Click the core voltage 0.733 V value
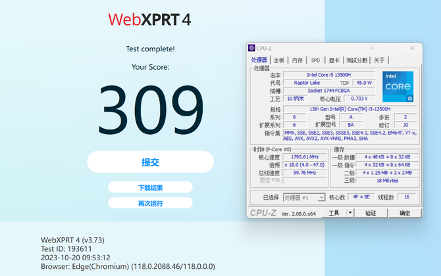 pyautogui.click(x=359, y=99)
